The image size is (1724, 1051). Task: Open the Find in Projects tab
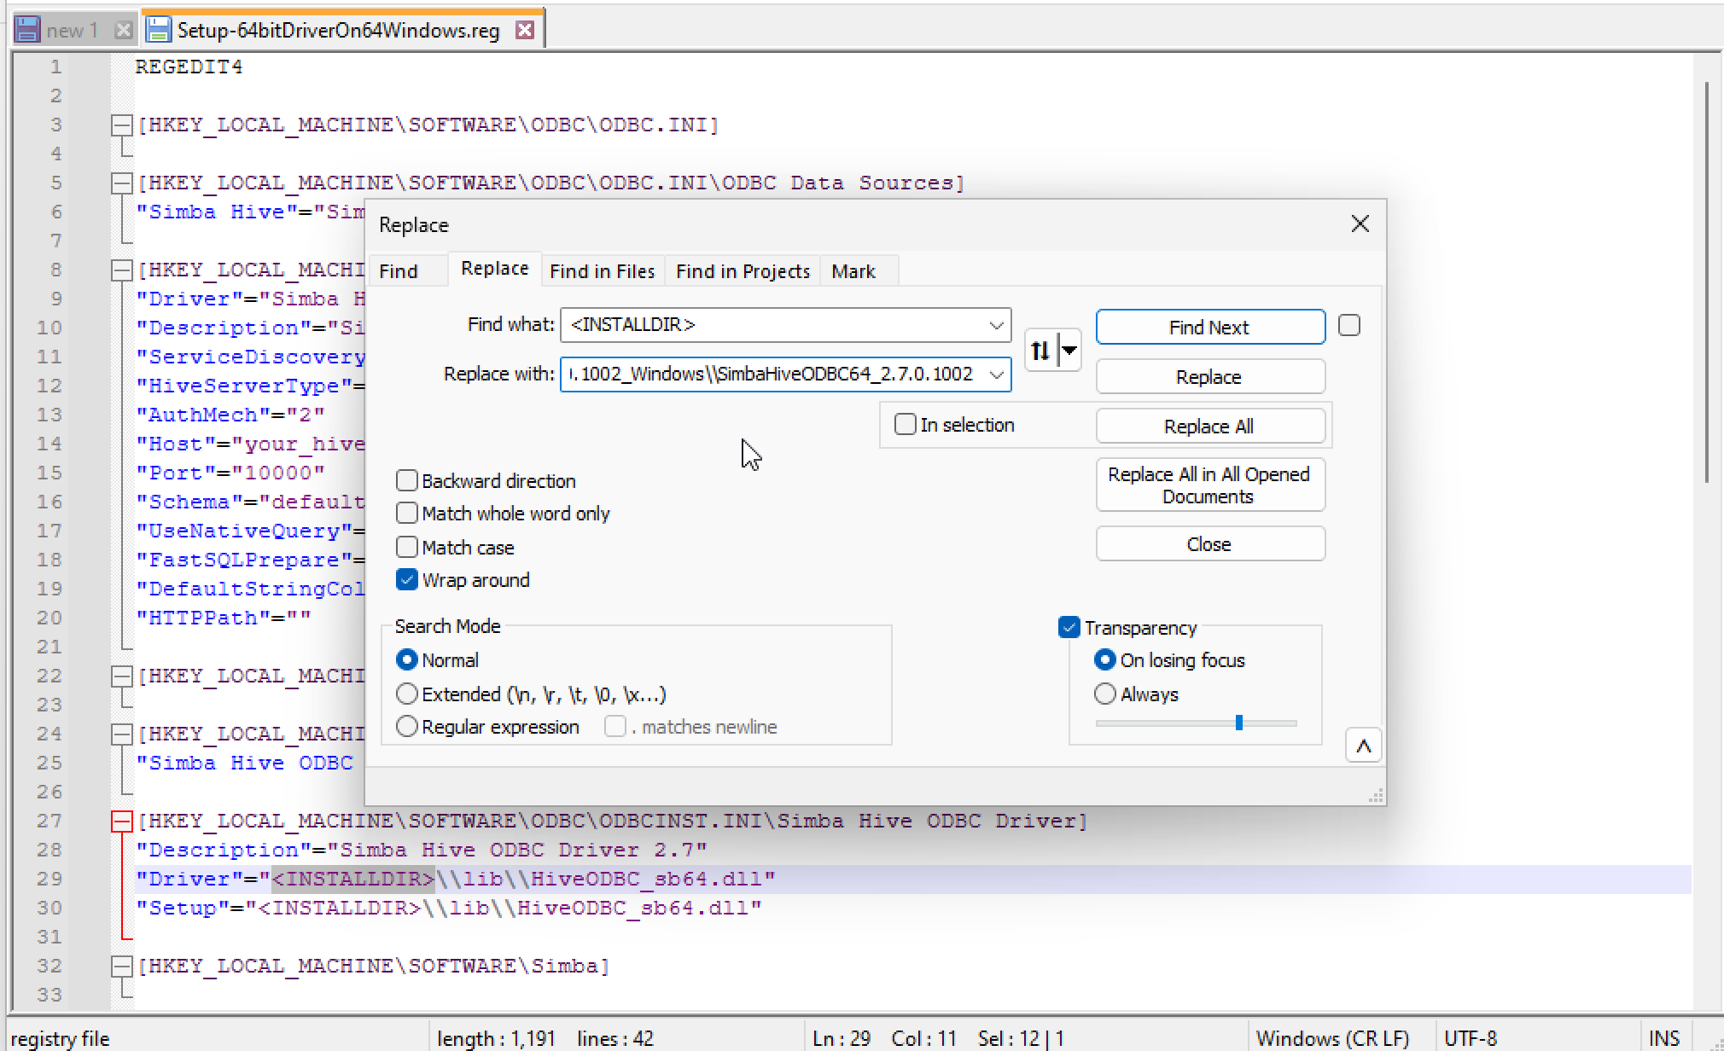coord(743,271)
